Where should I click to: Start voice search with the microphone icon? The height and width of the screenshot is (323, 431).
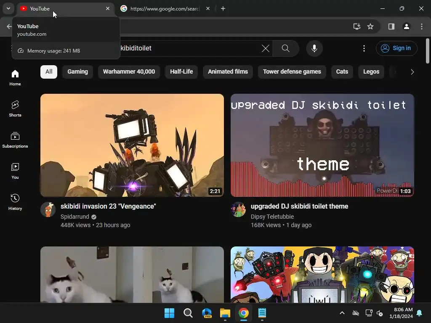pyautogui.click(x=314, y=48)
